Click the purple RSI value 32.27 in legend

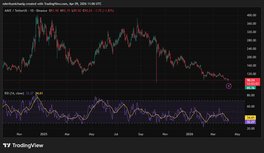pyautogui.click(x=29, y=93)
